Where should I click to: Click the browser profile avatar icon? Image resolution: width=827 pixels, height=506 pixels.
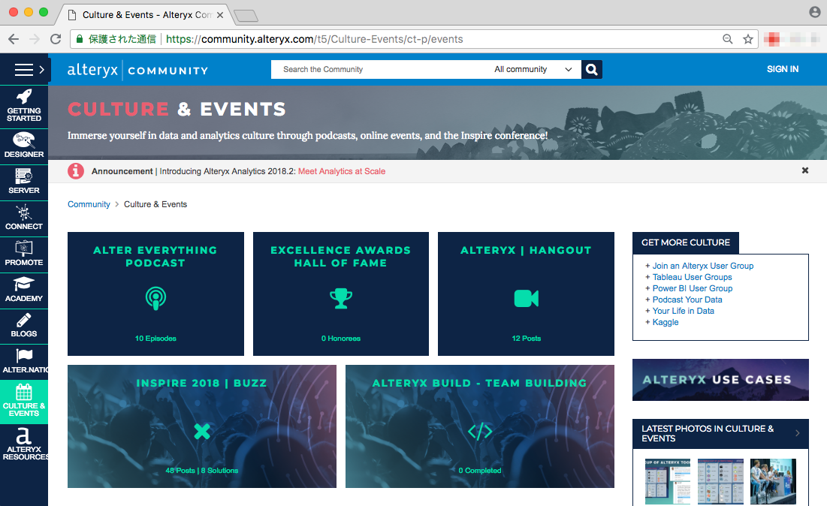point(815,12)
